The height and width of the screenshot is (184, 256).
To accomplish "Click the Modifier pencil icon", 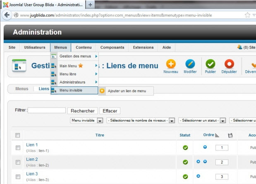I will click(x=190, y=65).
